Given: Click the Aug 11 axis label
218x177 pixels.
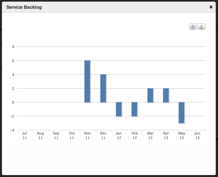Looking at the screenshot, I should pyautogui.click(x=40, y=135).
